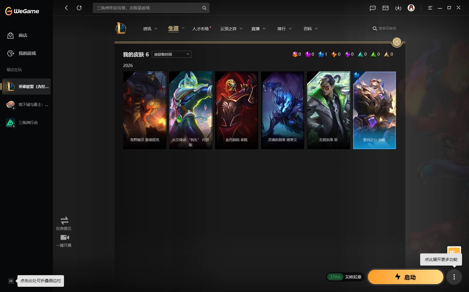Launch the game with 启动 button
Viewport: 469px width, 292px height.
(x=406, y=277)
